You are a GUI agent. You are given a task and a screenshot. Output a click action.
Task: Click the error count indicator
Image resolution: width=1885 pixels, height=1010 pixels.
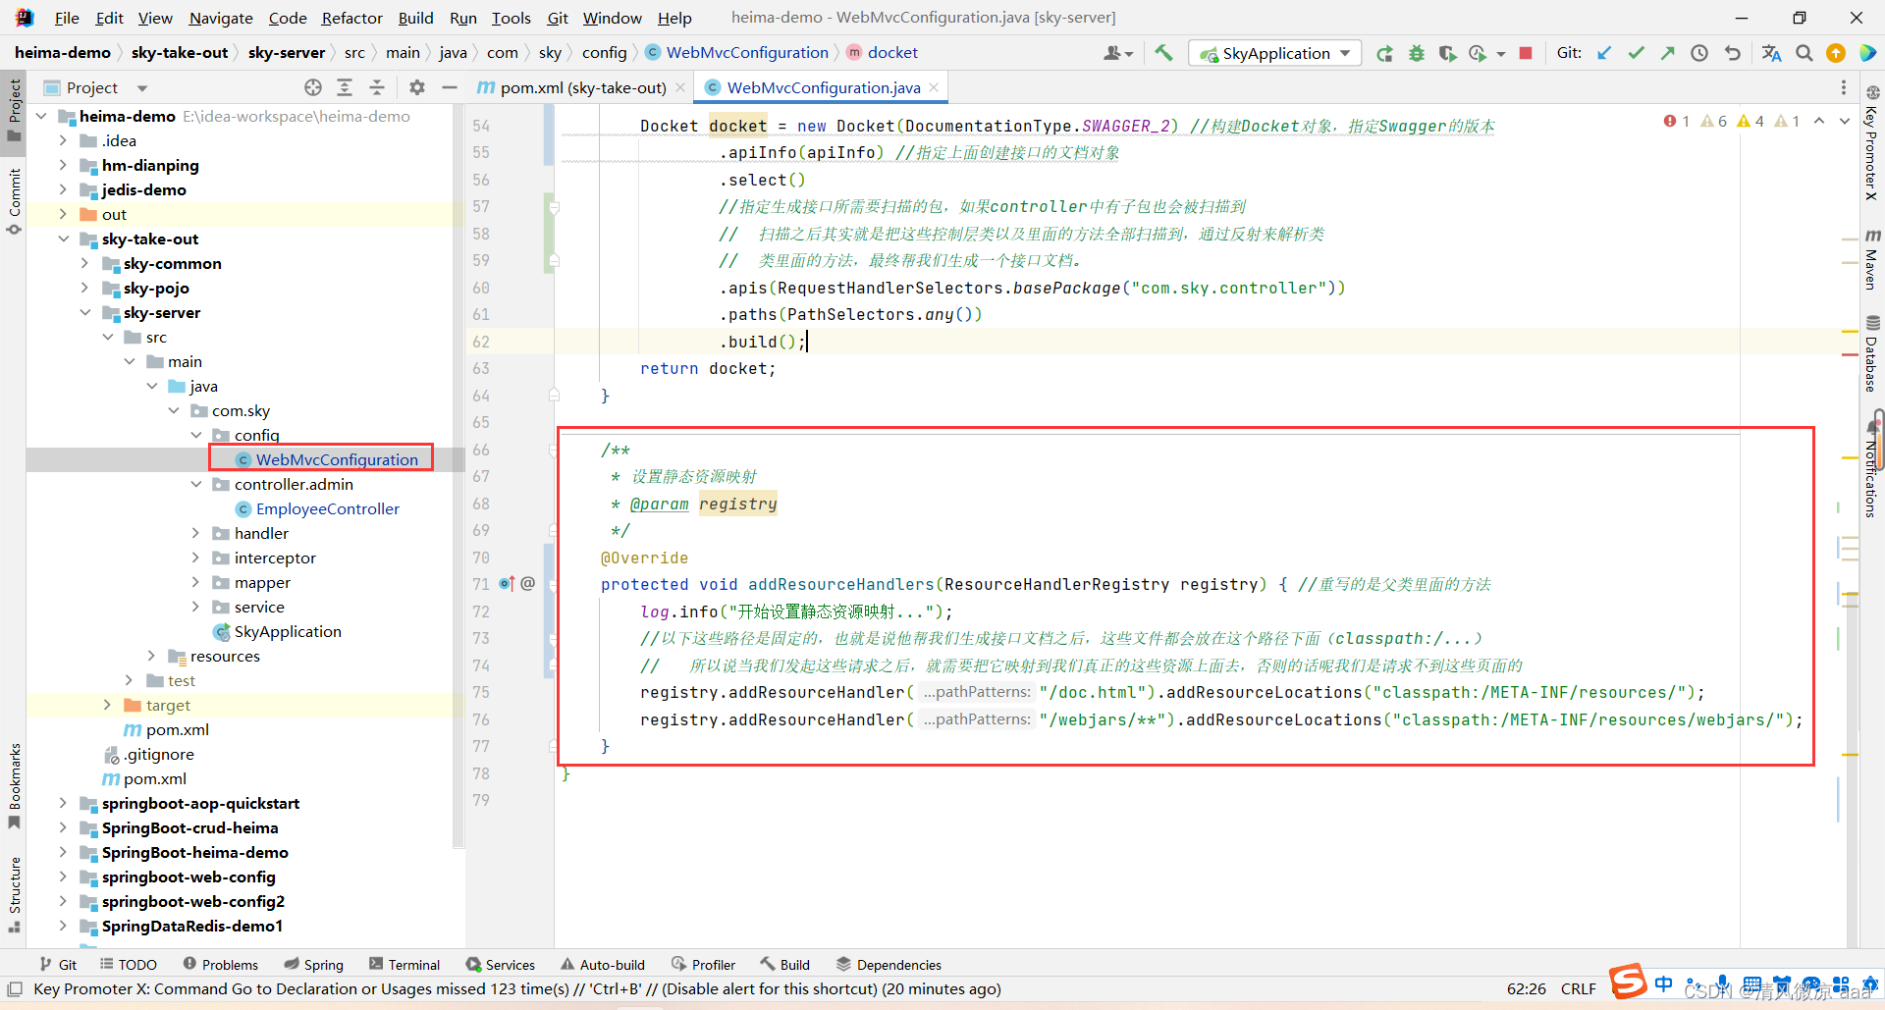1677,121
